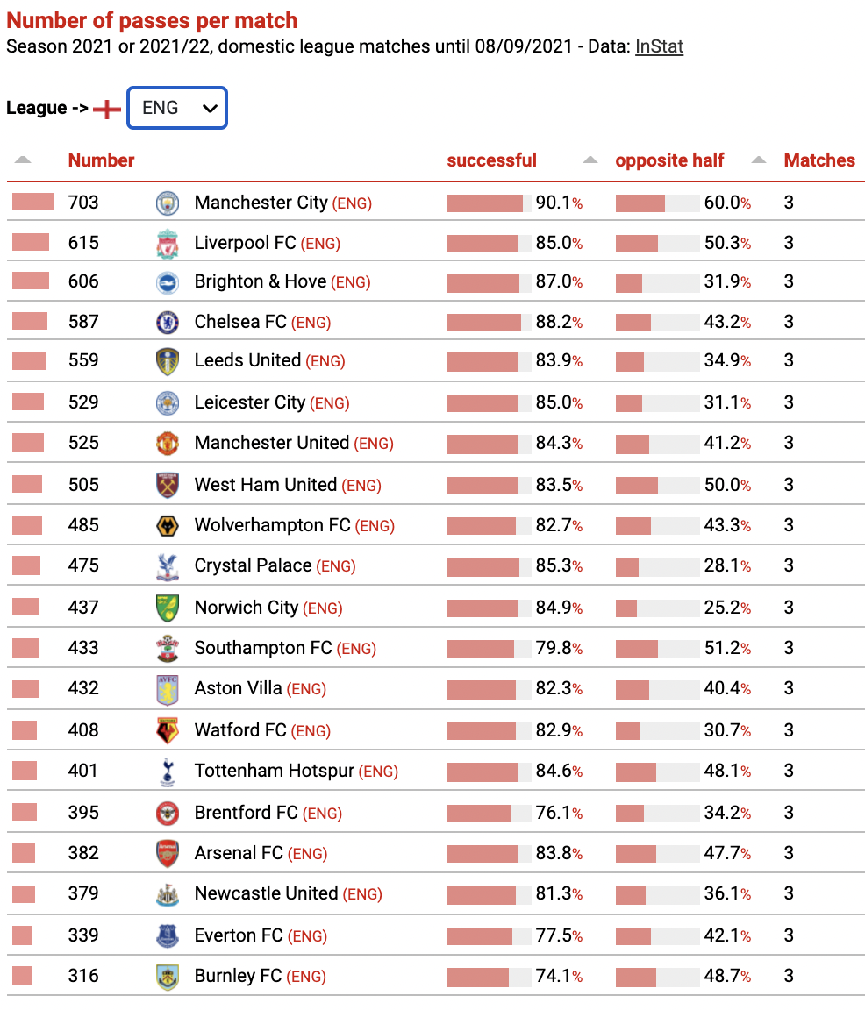Screen dimensions: 865x1010
Task: Click the Everton FC club crest
Action: click(x=168, y=935)
